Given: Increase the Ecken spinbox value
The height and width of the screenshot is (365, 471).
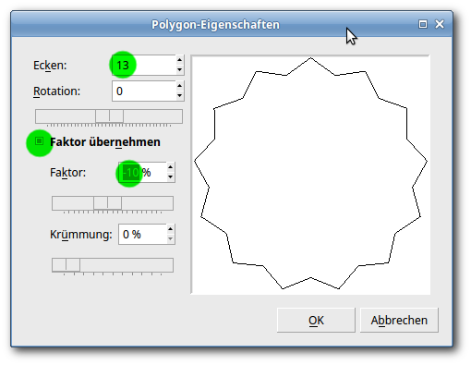Looking at the screenshot, I should click(x=180, y=60).
